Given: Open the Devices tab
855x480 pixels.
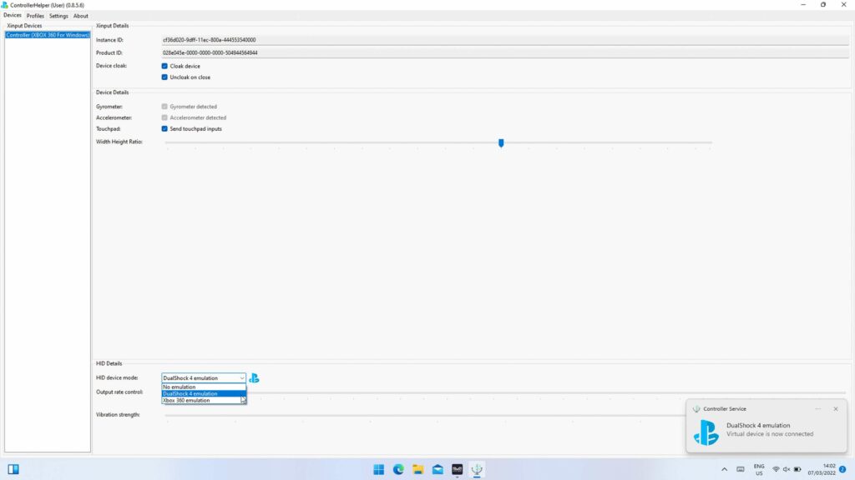Looking at the screenshot, I should (x=12, y=16).
